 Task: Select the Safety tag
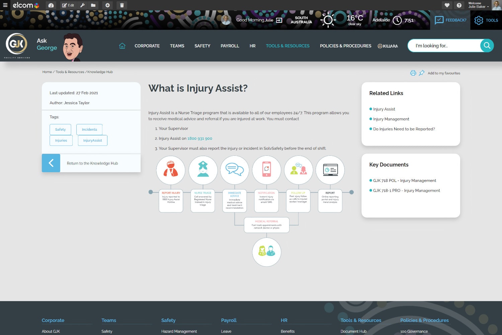(61, 130)
